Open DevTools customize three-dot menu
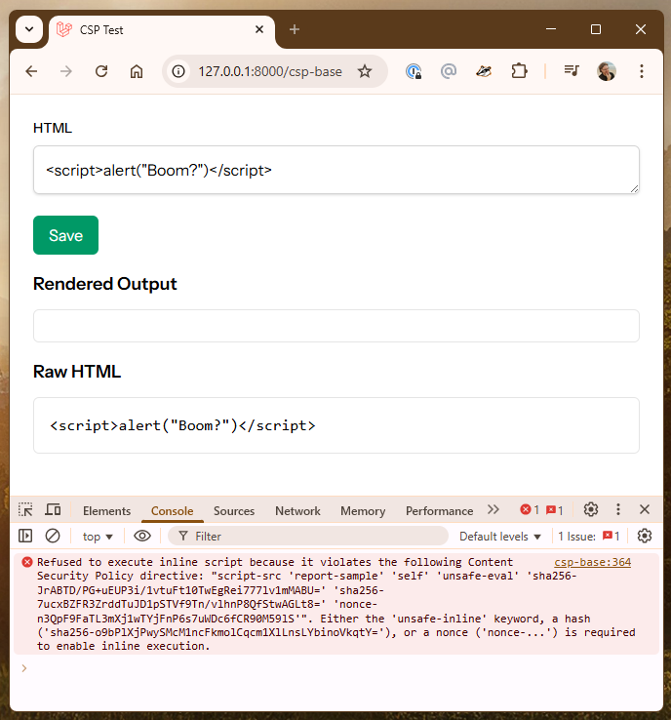The image size is (671, 720). [x=618, y=509]
